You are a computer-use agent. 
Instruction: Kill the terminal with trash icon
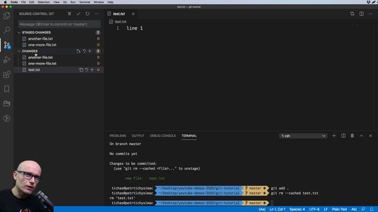[352, 136]
